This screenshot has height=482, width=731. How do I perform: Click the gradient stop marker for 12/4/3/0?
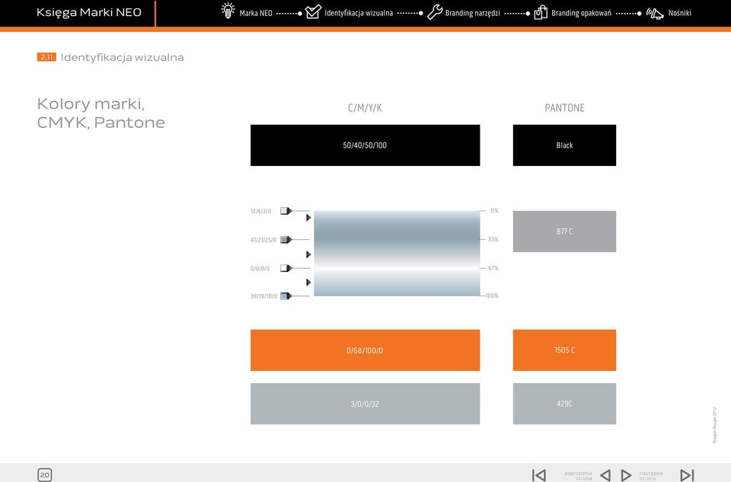[x=286, y=211]
